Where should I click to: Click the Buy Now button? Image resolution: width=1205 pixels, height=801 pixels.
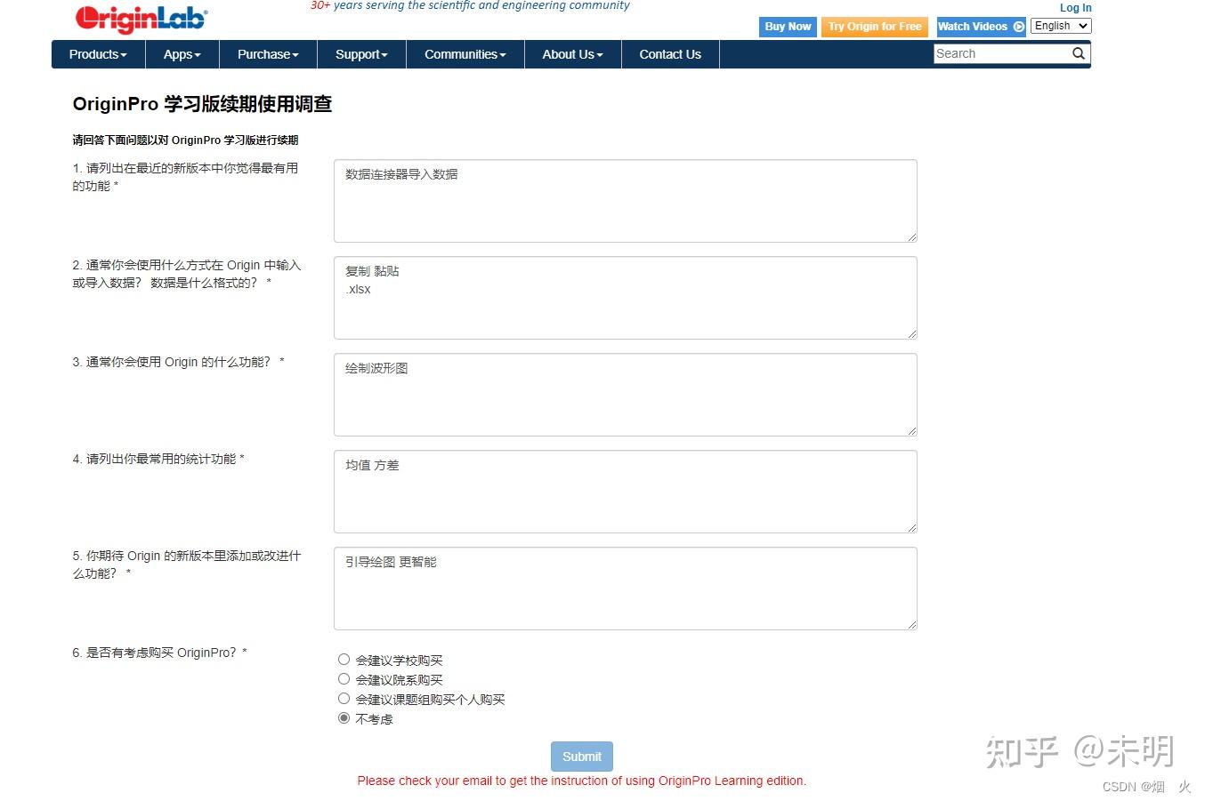[x=787, y=26]
